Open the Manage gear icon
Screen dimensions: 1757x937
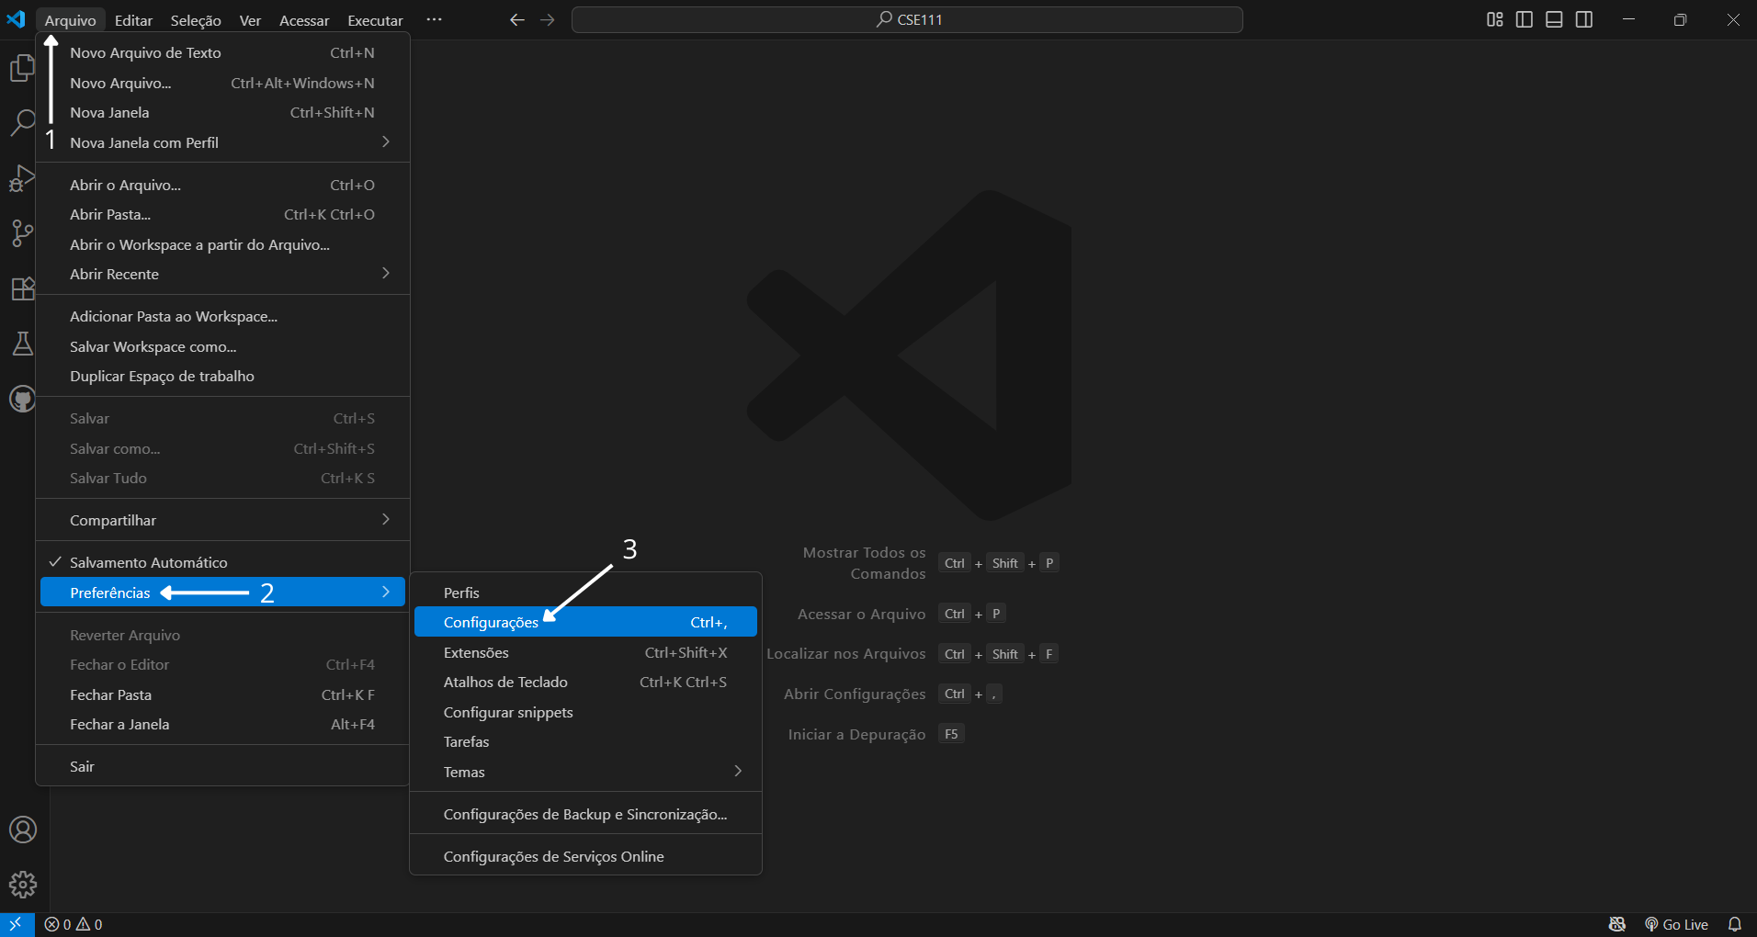(x=22, y=885)
